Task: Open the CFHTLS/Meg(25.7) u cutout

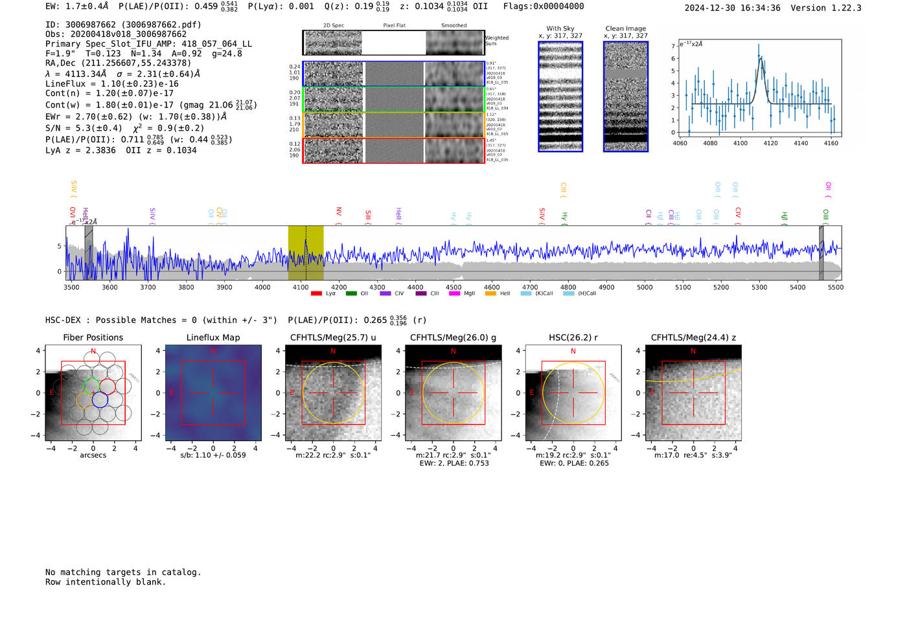Action: (333, 393)
